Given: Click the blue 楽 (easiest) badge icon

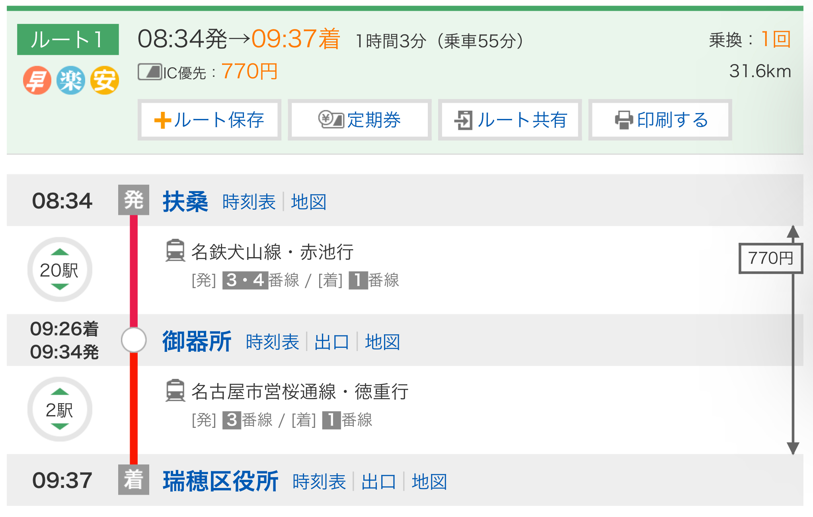Looking at the screenshot, I should click(70, 80).
